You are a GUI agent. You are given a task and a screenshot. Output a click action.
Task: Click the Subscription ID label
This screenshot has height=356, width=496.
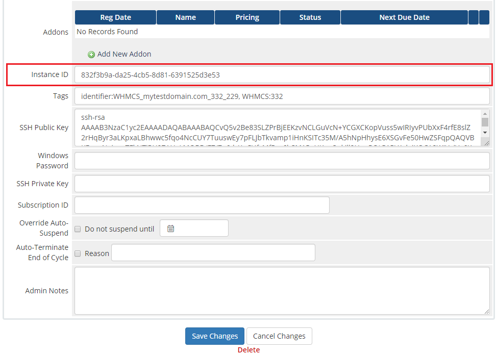tap(43, 205)
